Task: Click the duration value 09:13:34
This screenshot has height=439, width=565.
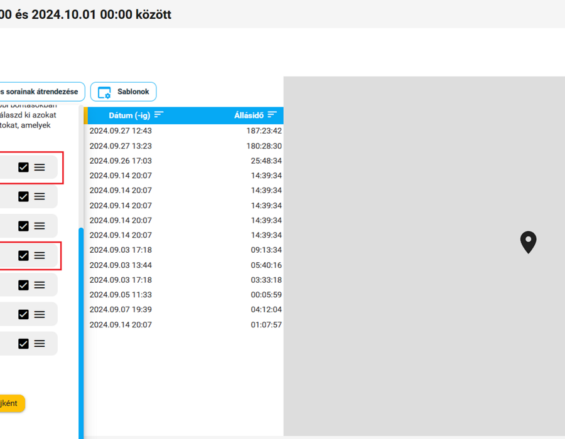Action: [266, 250]
